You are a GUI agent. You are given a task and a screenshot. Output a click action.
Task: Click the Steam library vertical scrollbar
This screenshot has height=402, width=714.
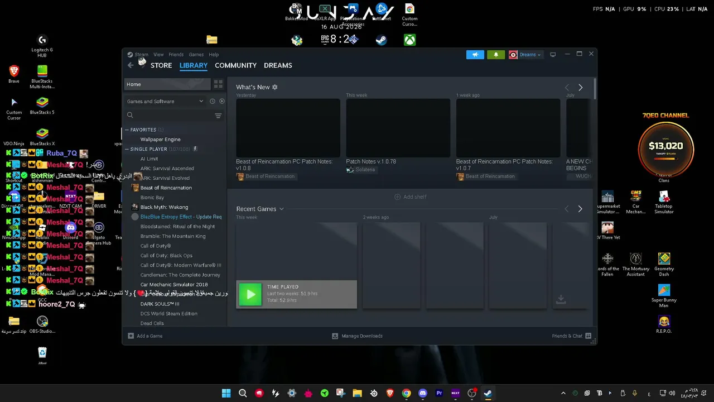tap(595, 89)
